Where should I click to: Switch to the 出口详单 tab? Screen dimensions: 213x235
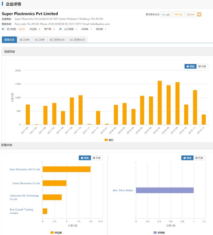[x=39, y=40]
